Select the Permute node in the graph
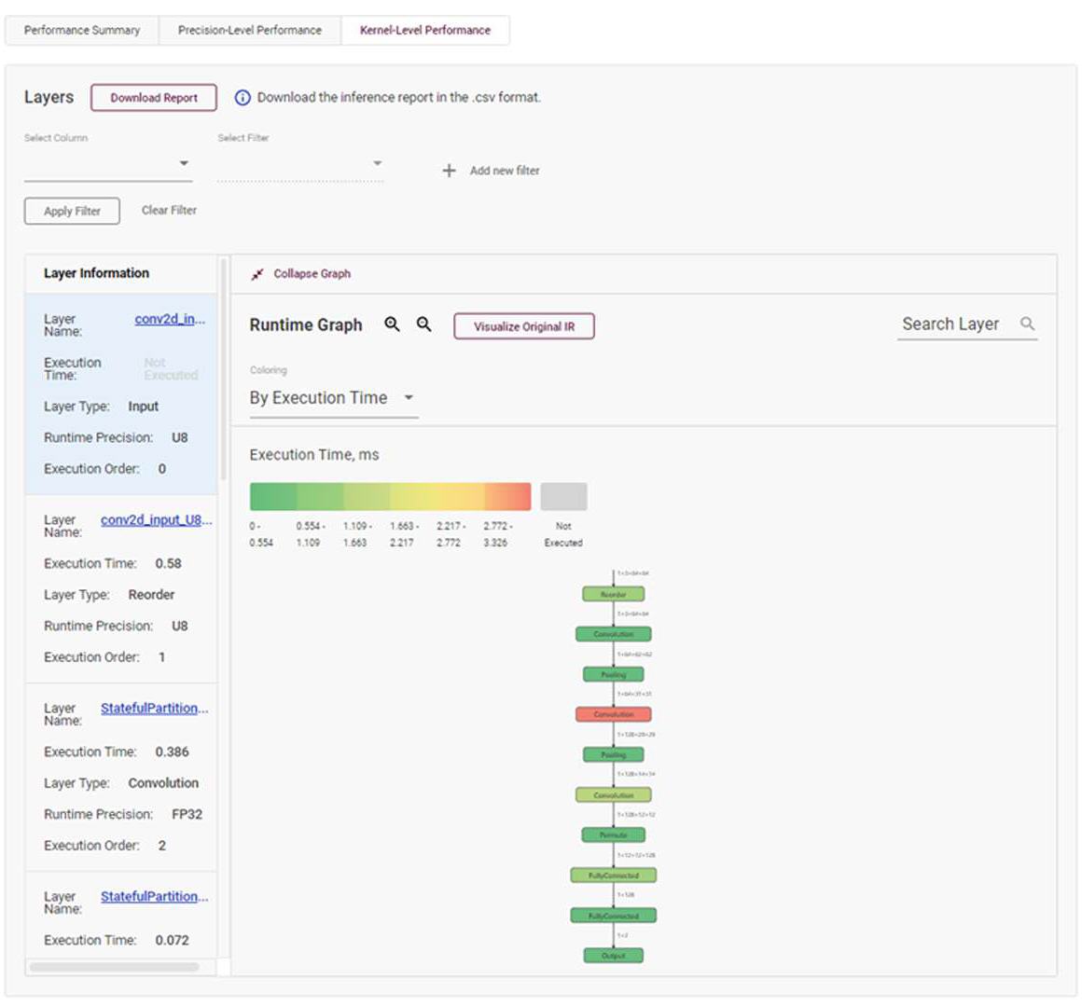 [613, 835]
